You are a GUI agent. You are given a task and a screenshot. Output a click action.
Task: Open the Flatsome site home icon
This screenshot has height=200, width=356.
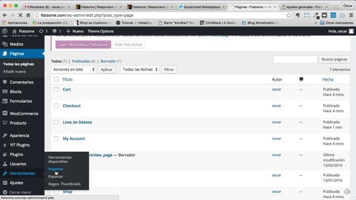pyautogui.click(x=14, y=31)
